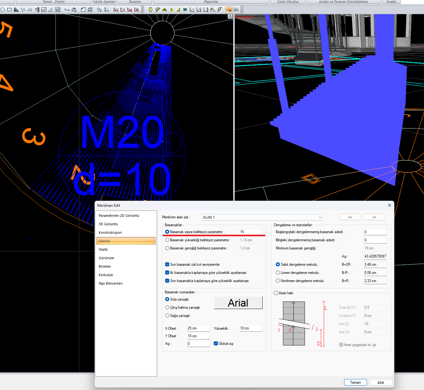Click the highlighted orange grid icon
Viewport: 424px width, 390px height.
click(229, 10)
